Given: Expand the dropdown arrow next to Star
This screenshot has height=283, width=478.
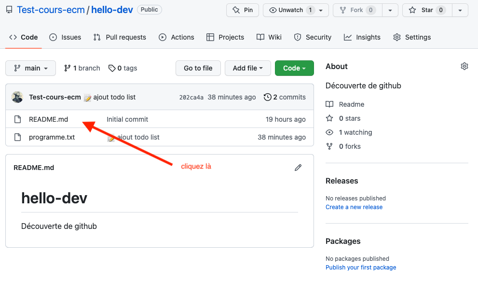Looking at the screenshot, I should (x=460, y=10).
